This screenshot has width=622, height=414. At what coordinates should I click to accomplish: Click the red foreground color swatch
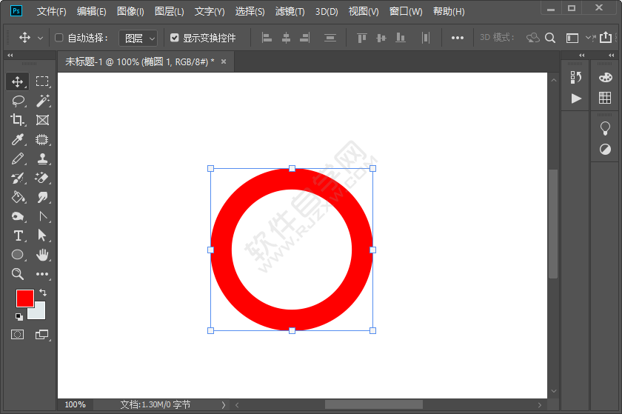[24, 298]
